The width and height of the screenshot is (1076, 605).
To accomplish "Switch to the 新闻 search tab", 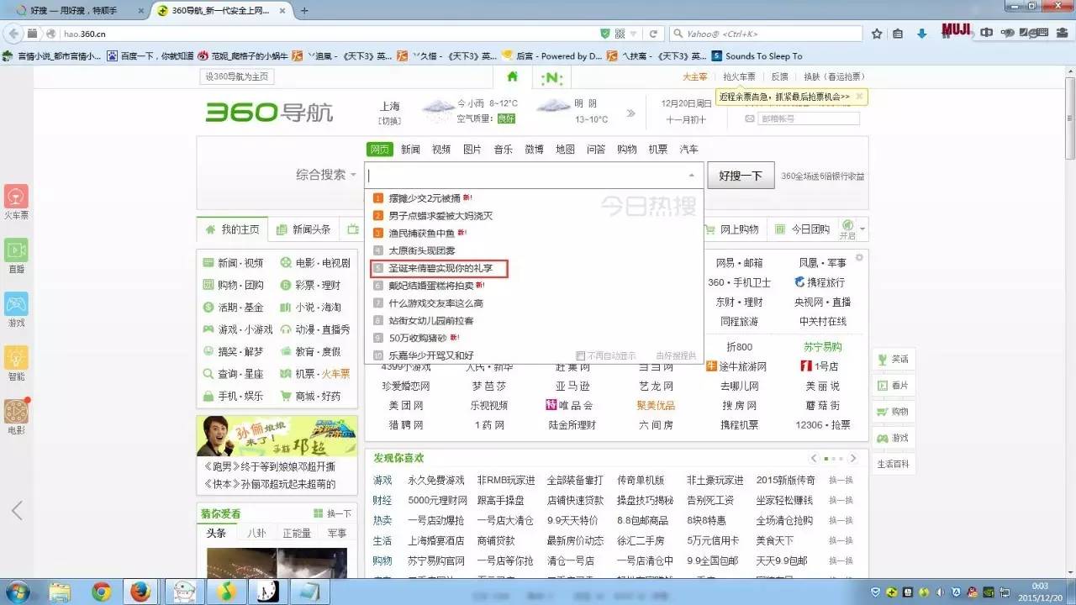I will coord(410,150).
